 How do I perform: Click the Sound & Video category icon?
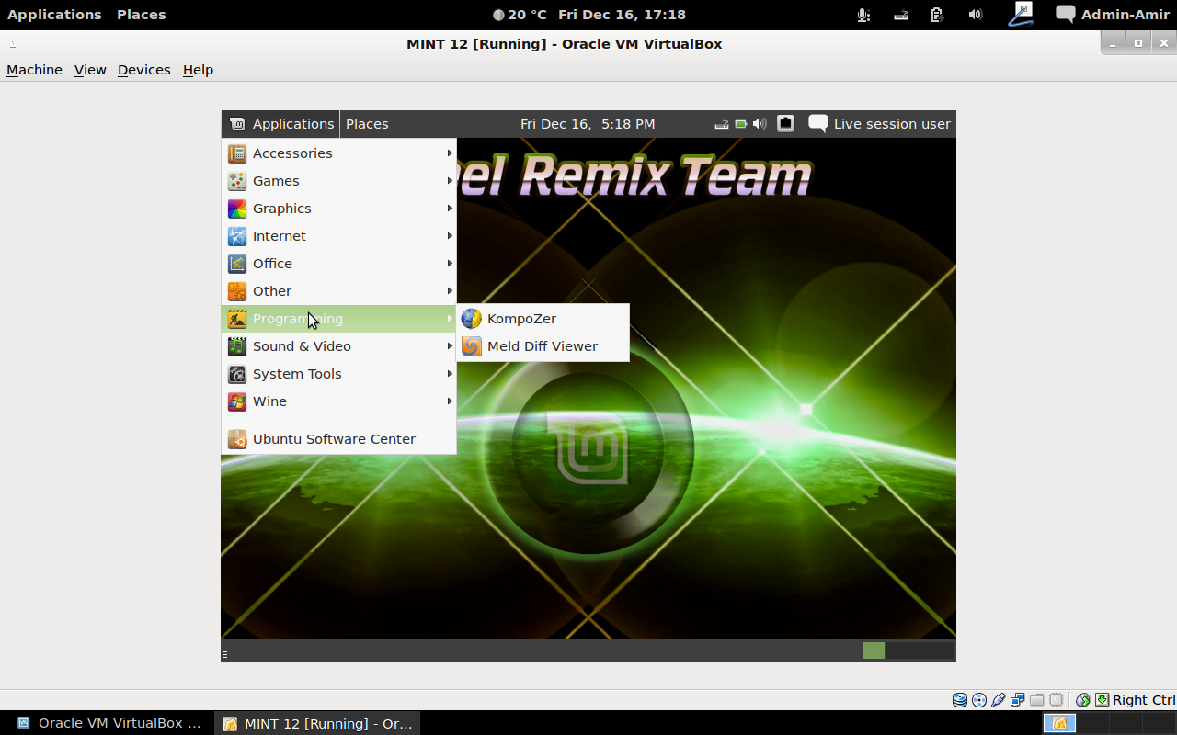237,346
